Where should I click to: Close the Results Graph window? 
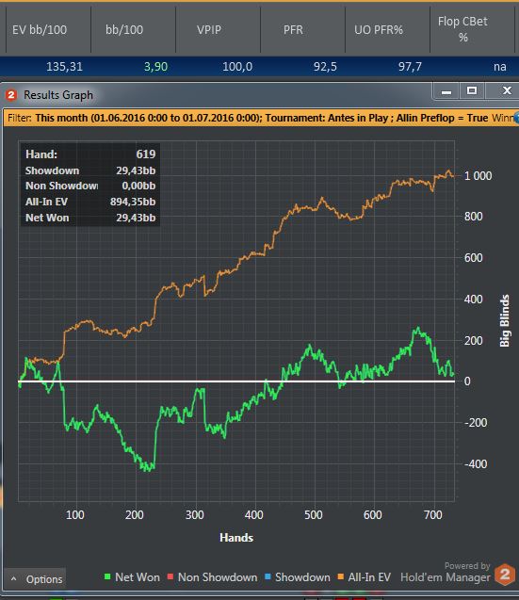pyautogui.click(x=507, y=91)
